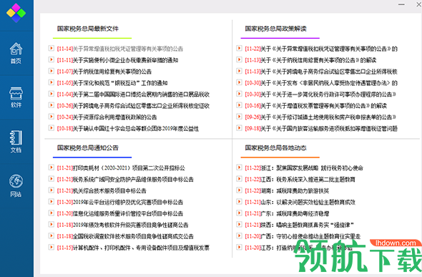Click arrow bullet beside 打印类耗材(2020-2021)项目
The height and width of the screenshot is (277, 422).
[51, 167]
